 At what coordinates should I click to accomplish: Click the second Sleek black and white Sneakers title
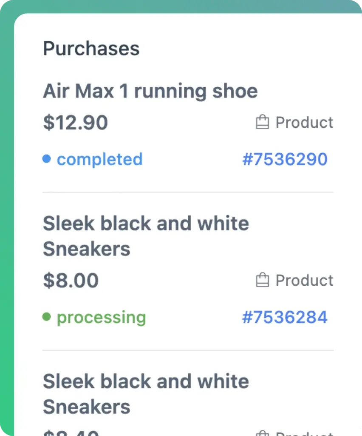pyautogui.click(x=146, y=393)
